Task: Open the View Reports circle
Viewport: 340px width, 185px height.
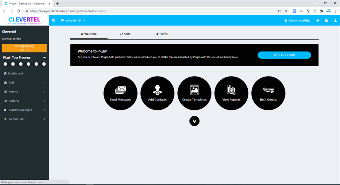Action: point(231,93)
